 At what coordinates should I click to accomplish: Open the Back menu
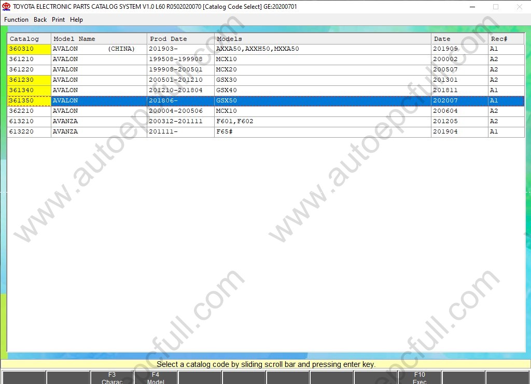(40, 20)
